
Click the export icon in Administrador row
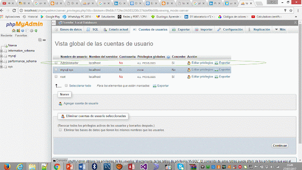click(216, 63)
